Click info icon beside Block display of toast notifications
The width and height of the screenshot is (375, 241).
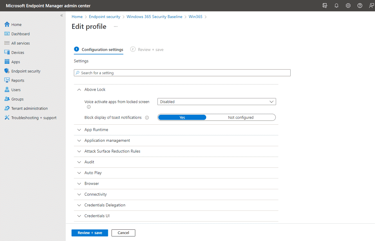pos(147,118)
